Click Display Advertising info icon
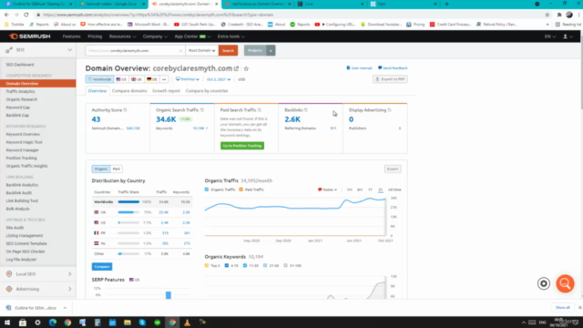This screenshot has width=583, height=328. (x=389, y=110)
